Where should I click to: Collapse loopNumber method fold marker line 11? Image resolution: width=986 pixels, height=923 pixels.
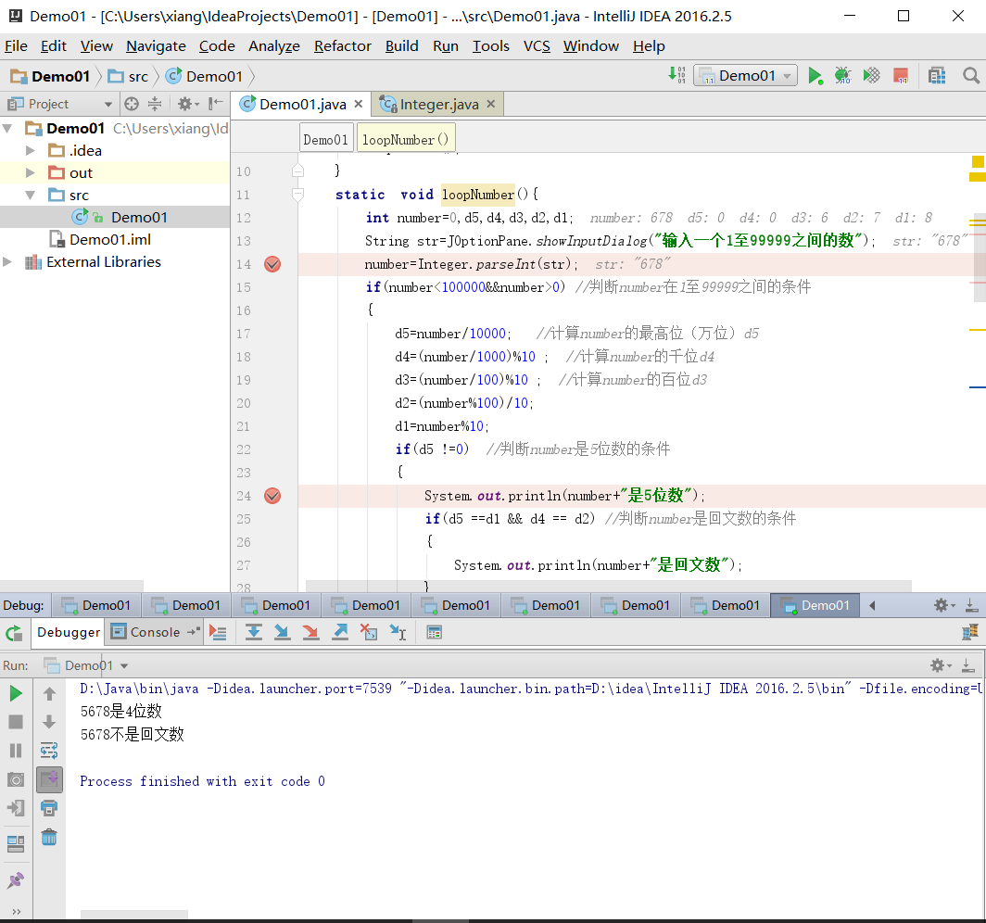tap(298, 195)
